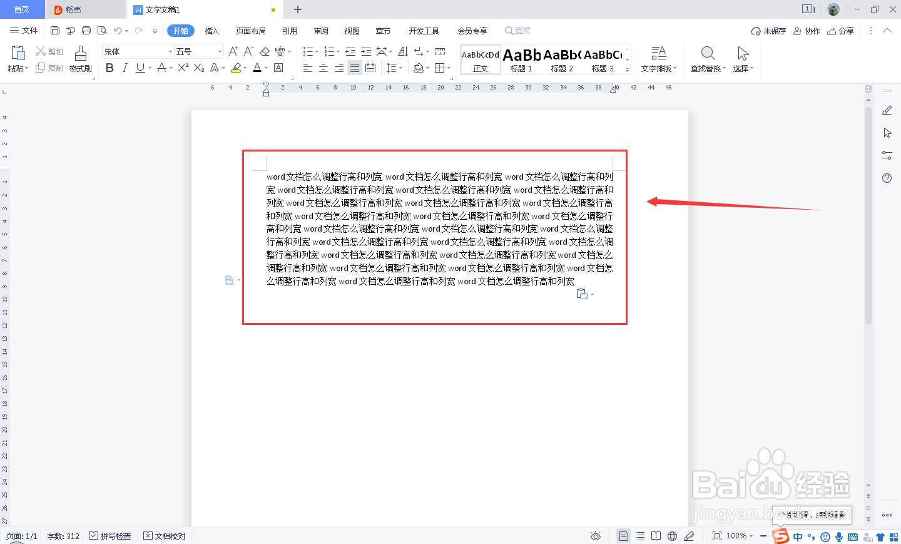Open Find and Replace (查找替换)
The height and width of the screenshot is (544, 901).
[708, 59]
